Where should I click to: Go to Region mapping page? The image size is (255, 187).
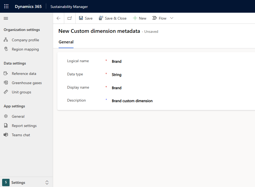pos(25,49)
